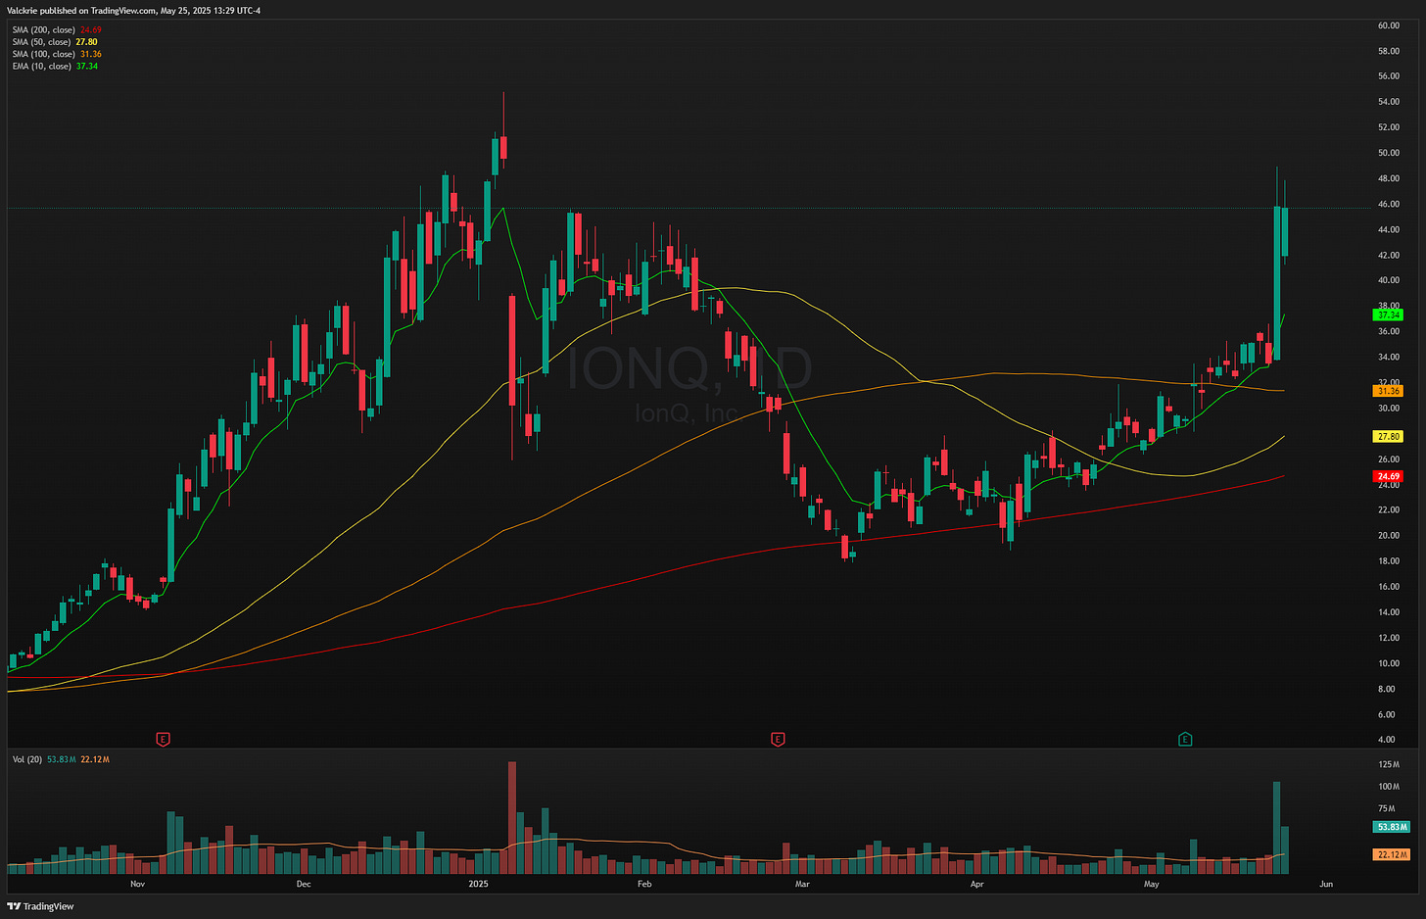
Task: Click the teal earnings marker in May
Action: (x=1185, y=739)
